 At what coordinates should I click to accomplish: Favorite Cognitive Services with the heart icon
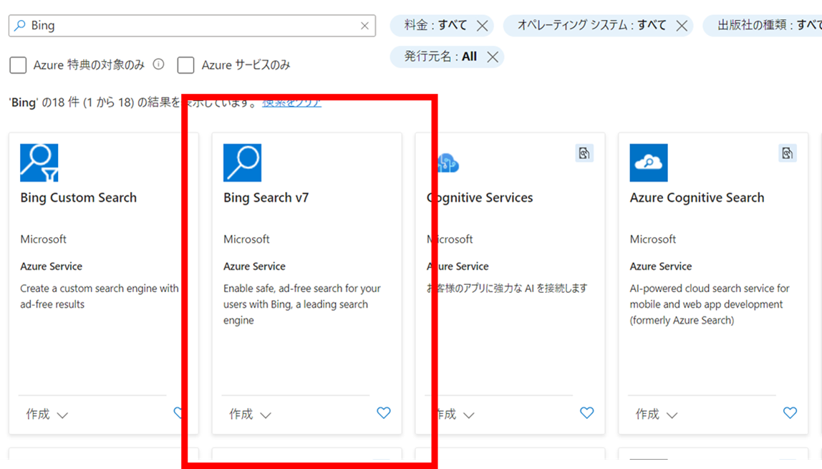pos(586,413)
